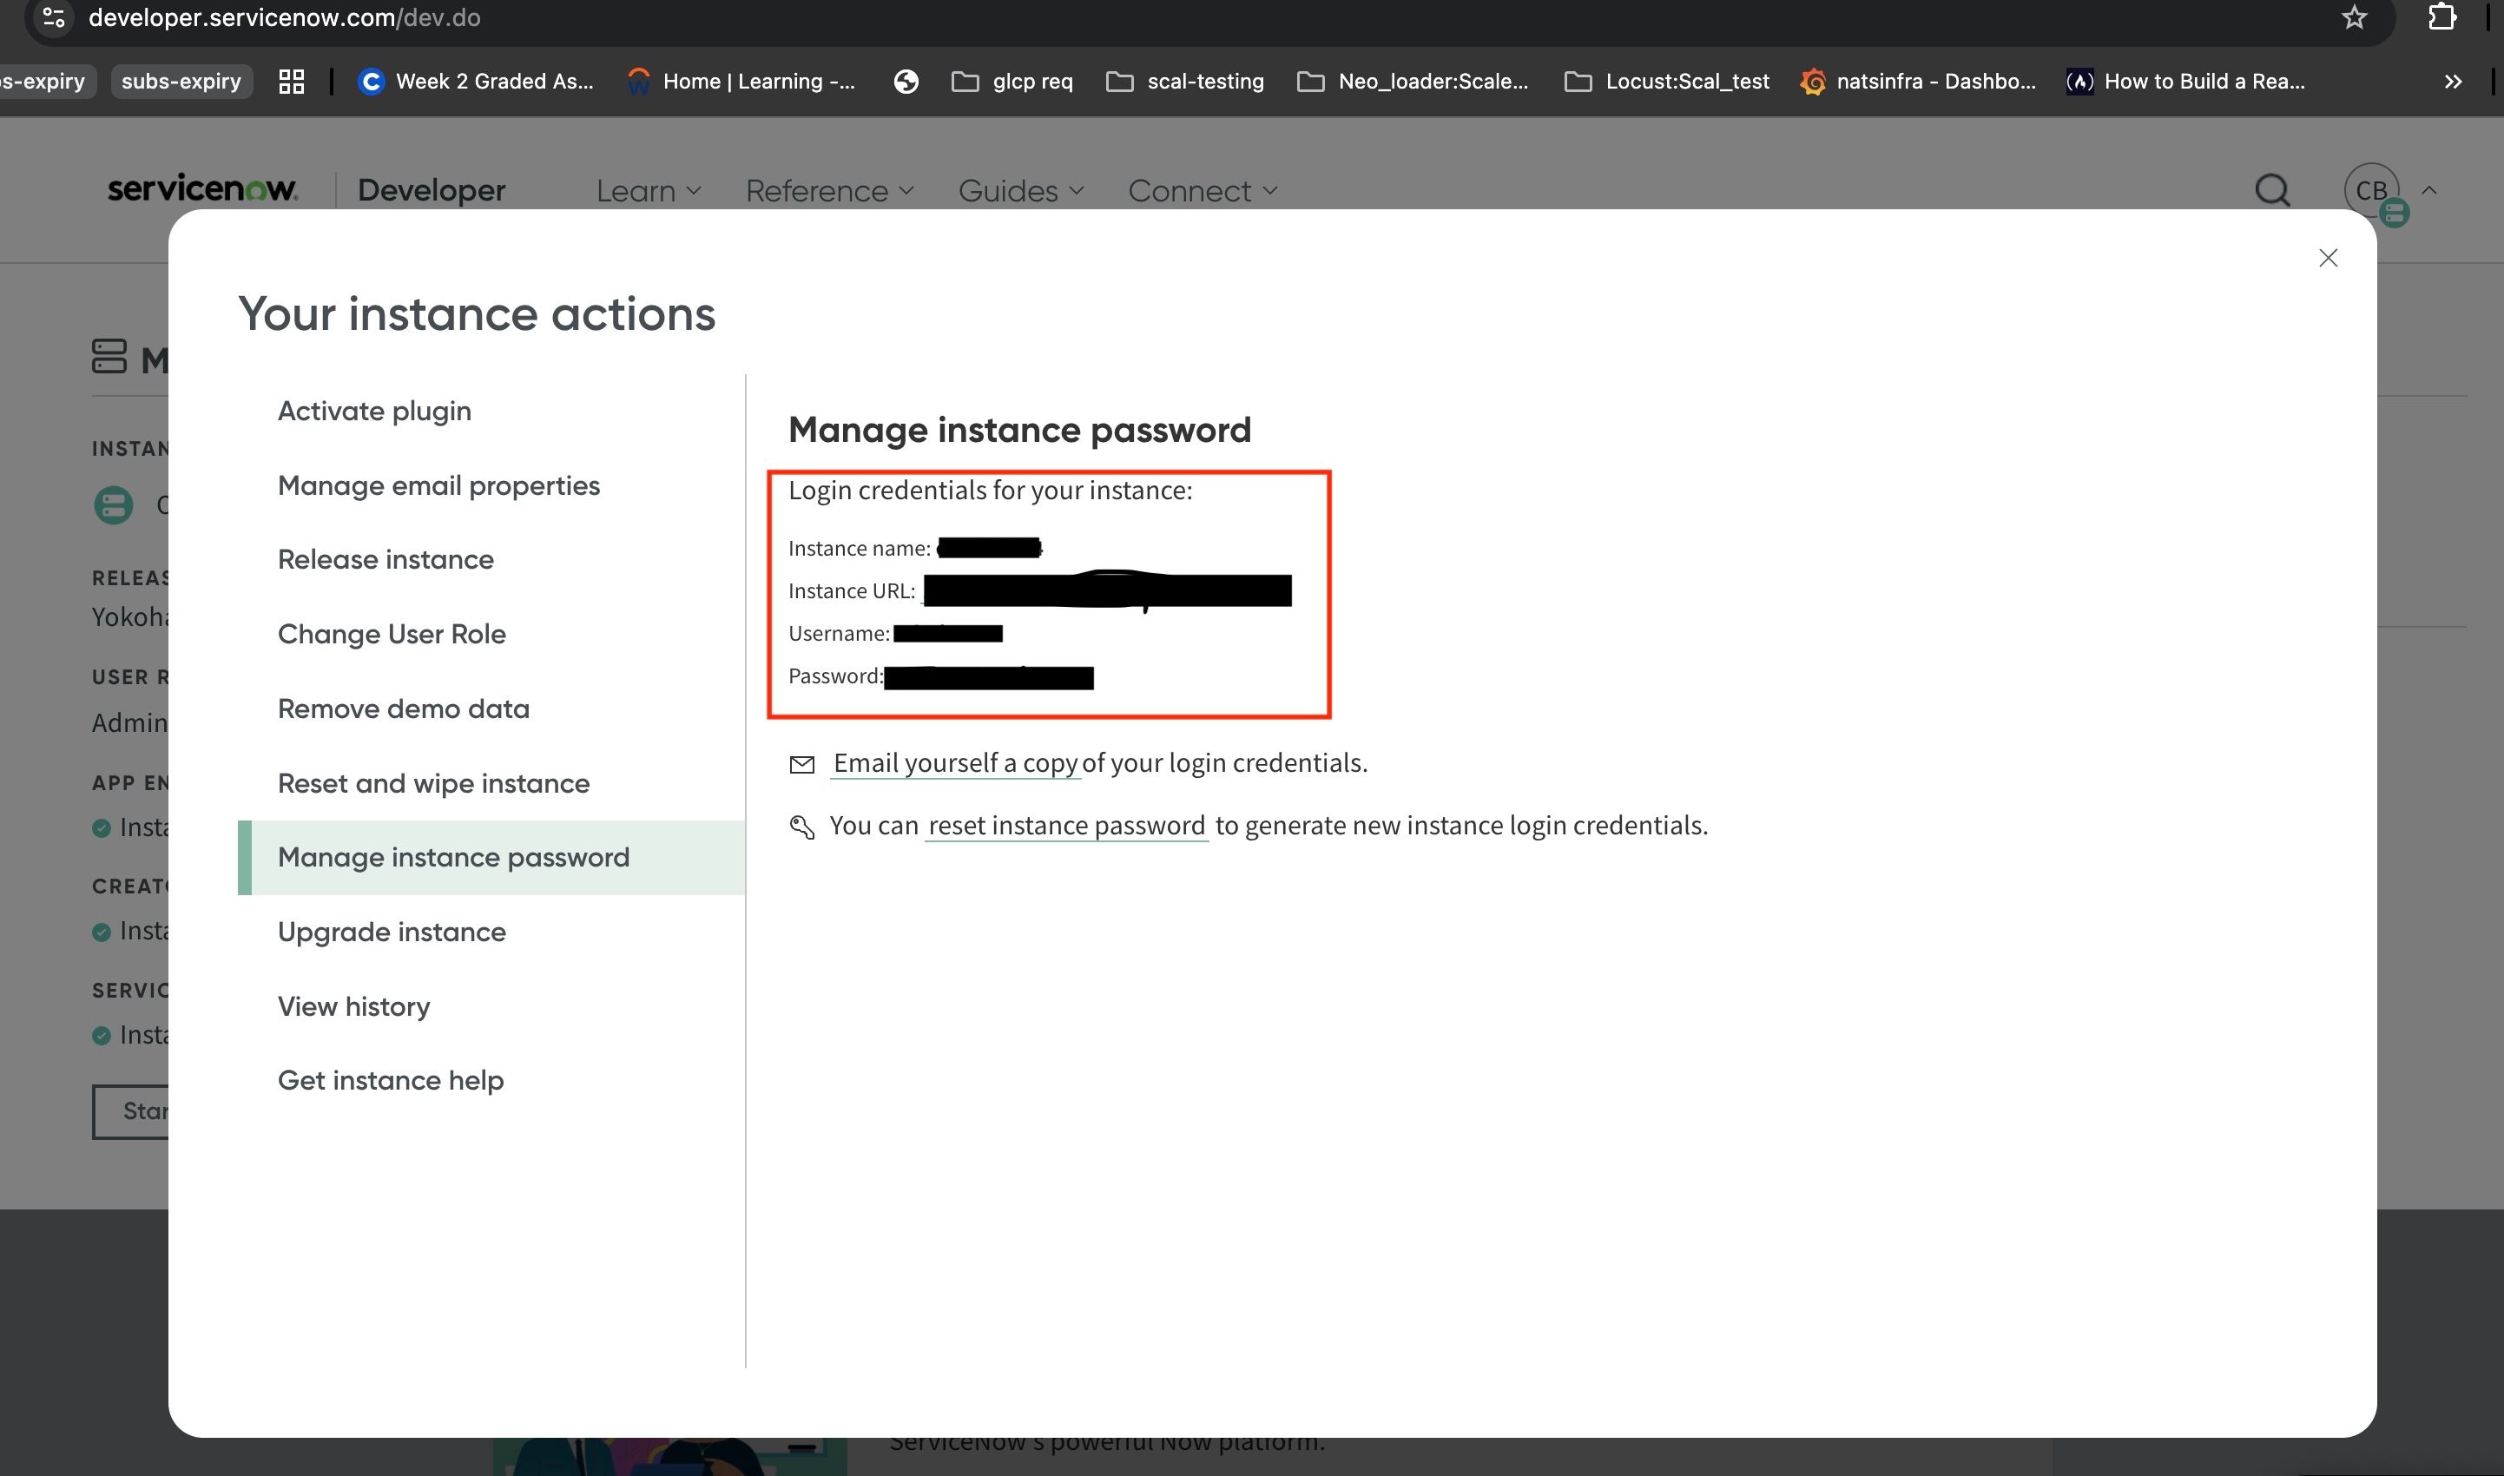
Task: Open the glcp req bookmark folder
Action: click(1012, 82)
